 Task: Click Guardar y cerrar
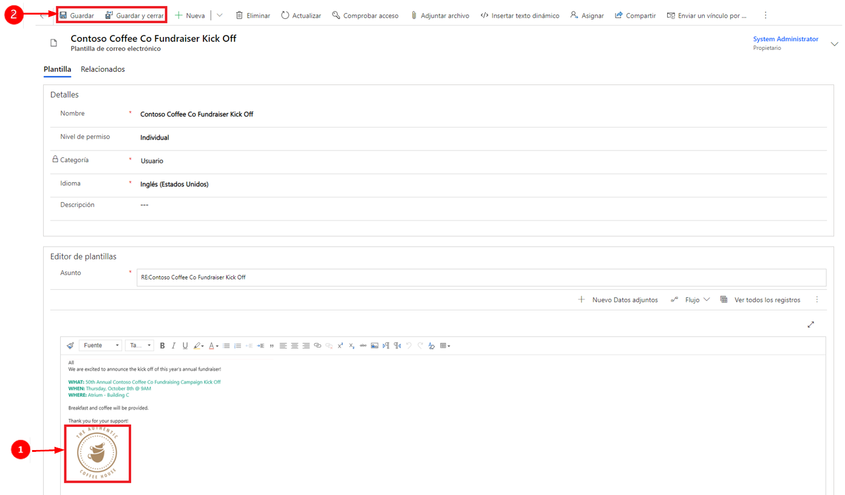134,15
